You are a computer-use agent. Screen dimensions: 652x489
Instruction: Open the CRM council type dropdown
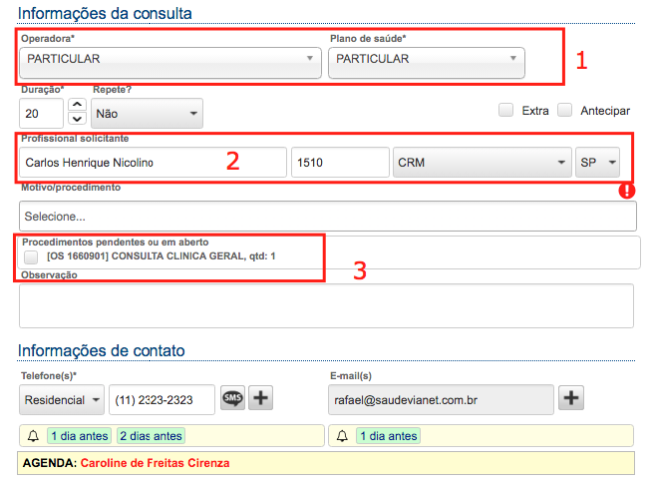483,163
